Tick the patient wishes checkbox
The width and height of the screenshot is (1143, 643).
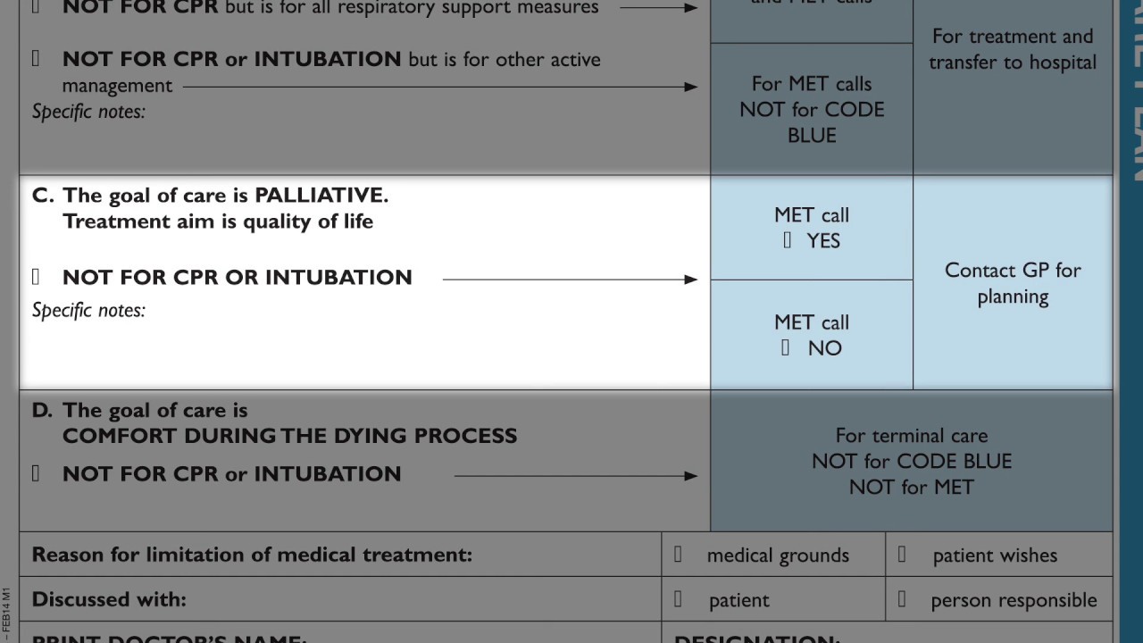click(x=902, y=555)
